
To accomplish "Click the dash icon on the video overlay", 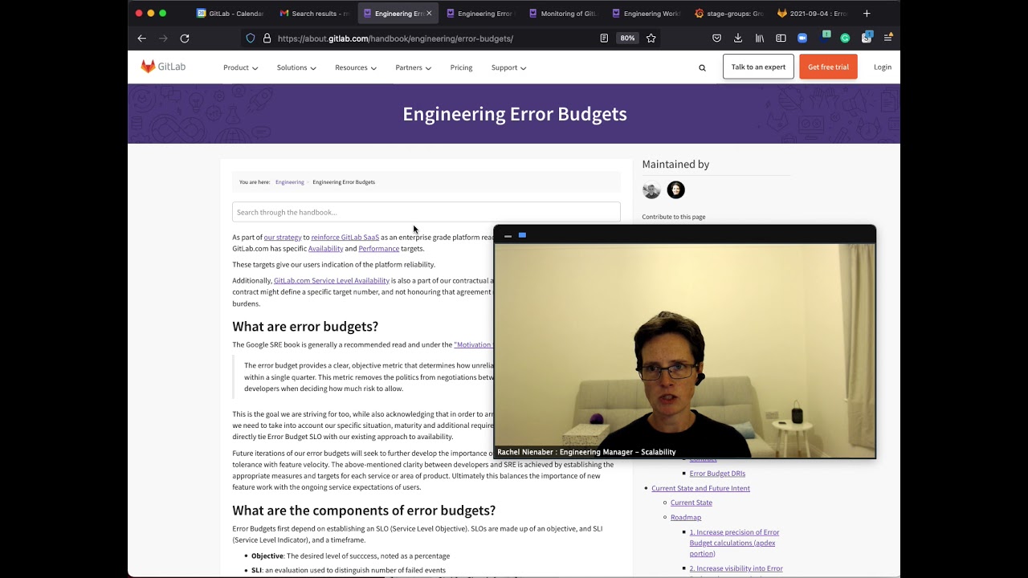I will (508, 236).
